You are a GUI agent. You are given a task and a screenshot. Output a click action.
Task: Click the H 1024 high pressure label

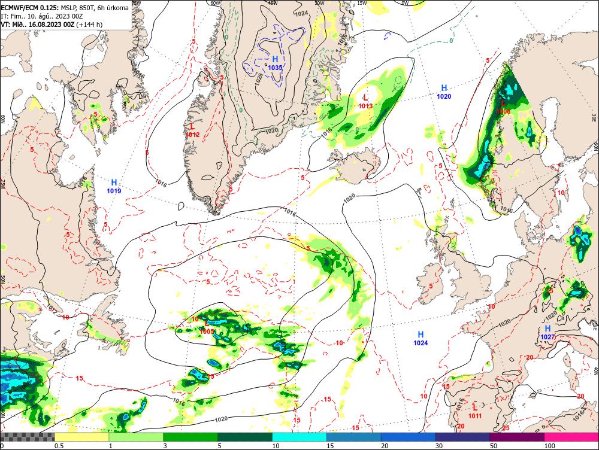420,339
